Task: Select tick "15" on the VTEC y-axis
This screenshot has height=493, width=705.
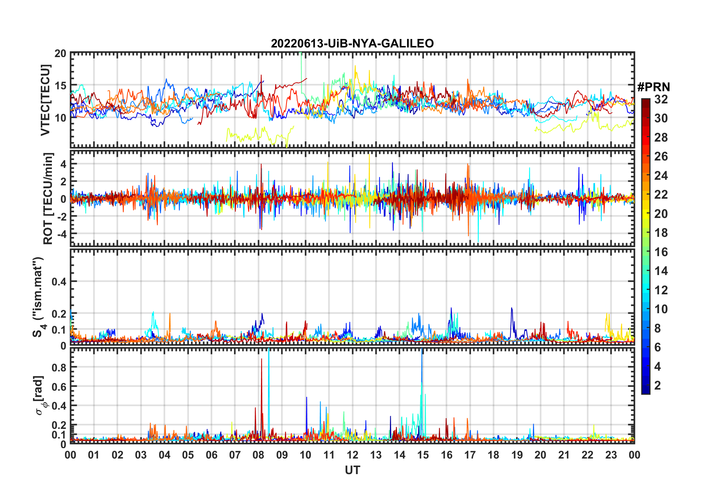Action: (60, 86)
